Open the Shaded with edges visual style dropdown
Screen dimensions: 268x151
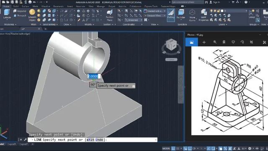[x=155, y=11]
